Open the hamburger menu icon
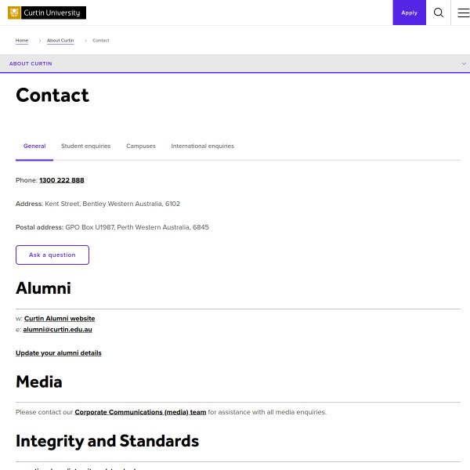Screen dimensions: 470x470 [463, 13]
